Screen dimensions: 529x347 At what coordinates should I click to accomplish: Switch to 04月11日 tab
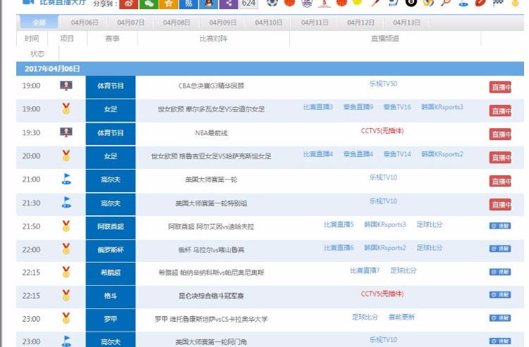coord(315,23)
